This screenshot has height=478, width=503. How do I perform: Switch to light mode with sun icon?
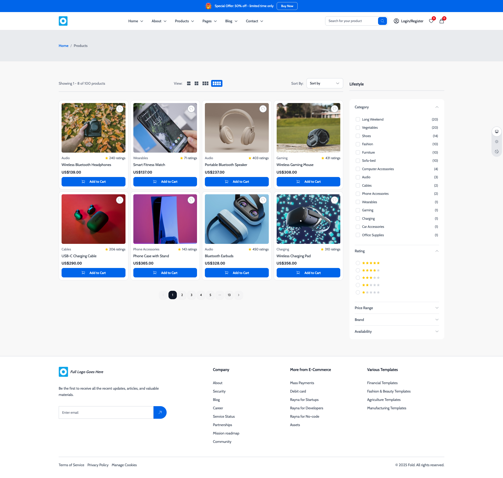[496, 141]
